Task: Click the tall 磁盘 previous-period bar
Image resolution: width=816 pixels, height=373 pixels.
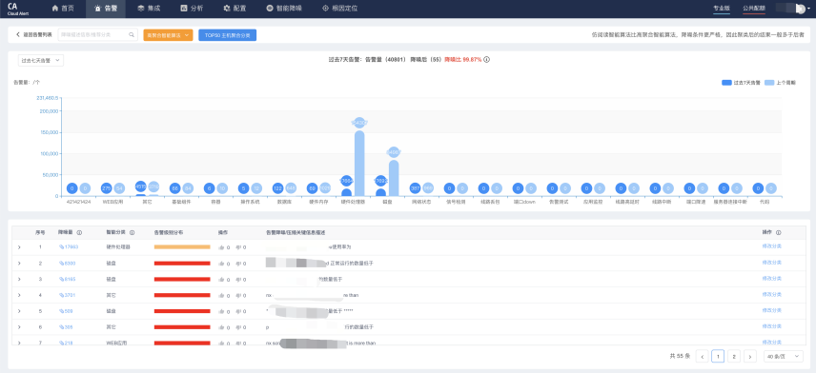Action: click(394, 178)
